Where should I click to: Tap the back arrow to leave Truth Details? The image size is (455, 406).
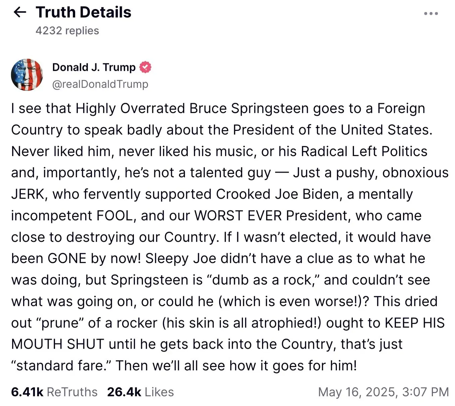coord(20,12)
